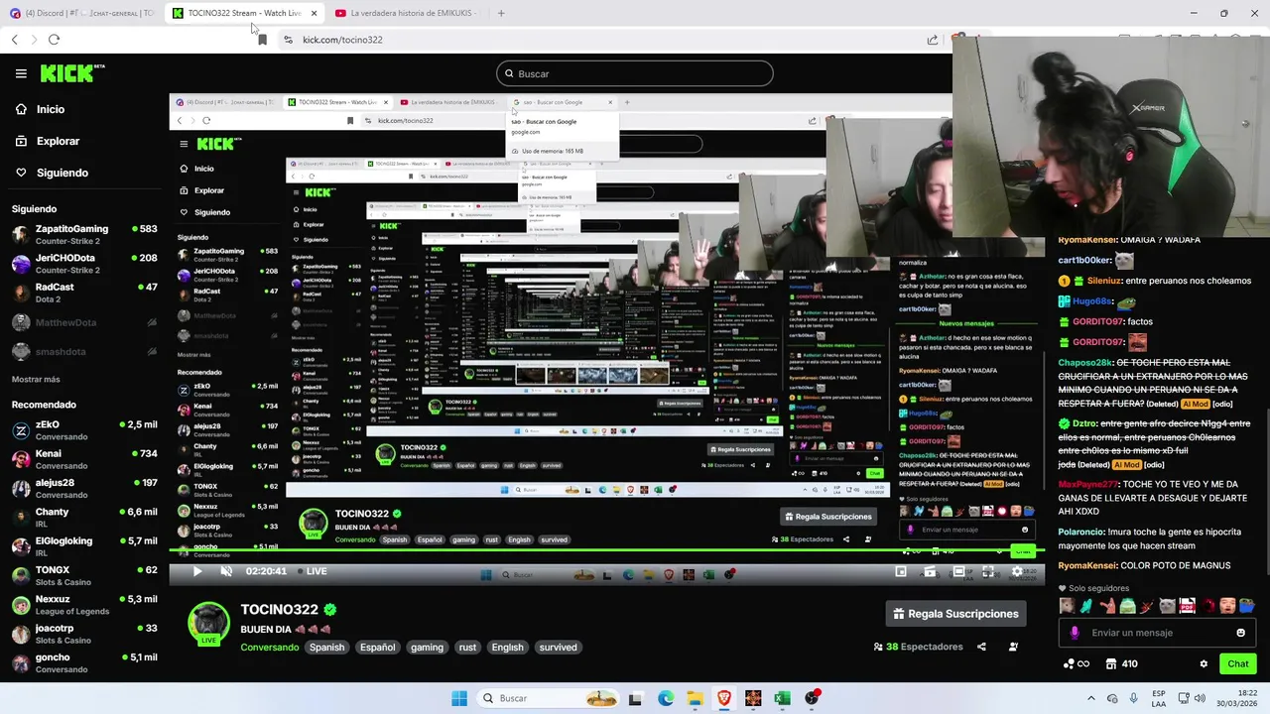The width and height of the screenshot is (1270, 714).
Task: Open chat settings gear
Action: pyautogui.click(x=1204, y=664)
